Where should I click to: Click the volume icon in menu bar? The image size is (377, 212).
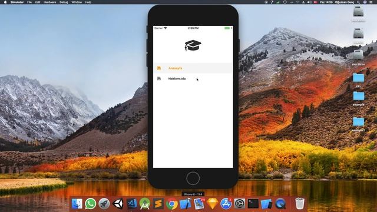click(x=309, y=2)
